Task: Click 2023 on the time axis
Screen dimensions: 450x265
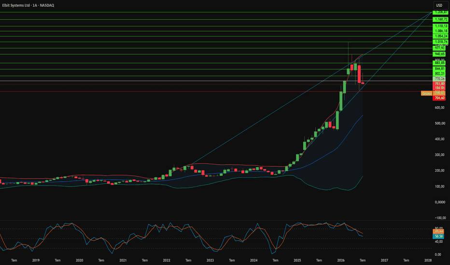Action: [x=210, y=260]
